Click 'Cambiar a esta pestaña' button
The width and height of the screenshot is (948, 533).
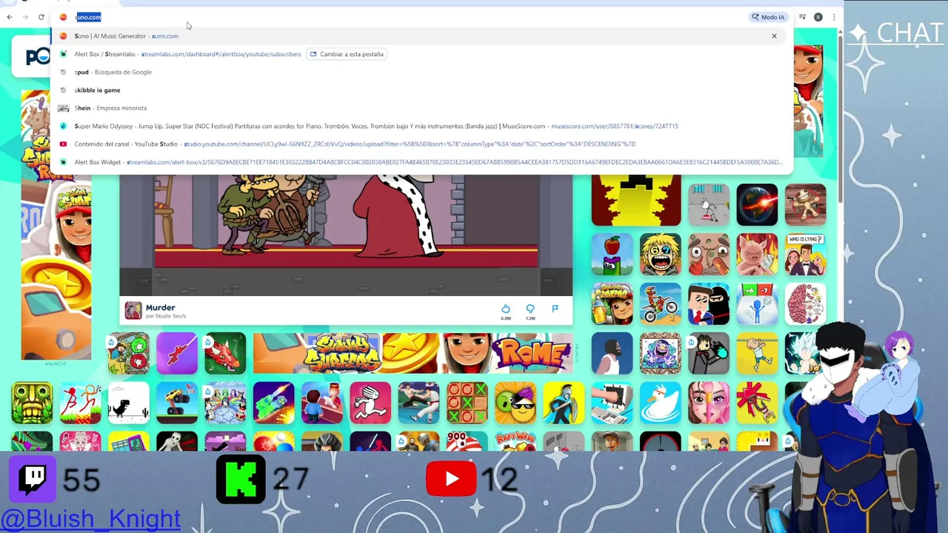coord(347,54)
